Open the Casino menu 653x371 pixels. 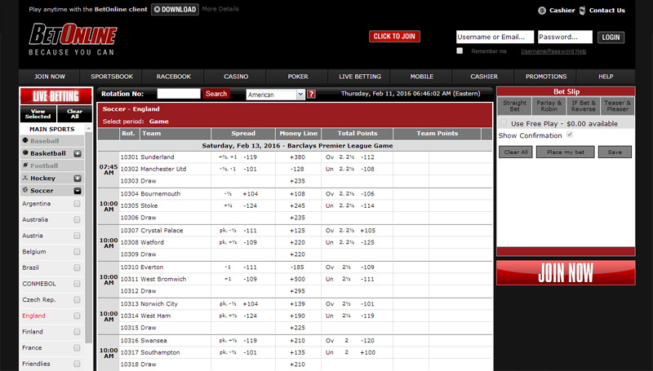tap(236, 77)
